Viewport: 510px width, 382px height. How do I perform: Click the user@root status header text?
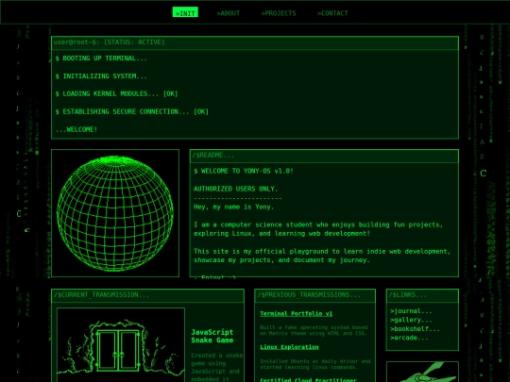tap(110, 42)
